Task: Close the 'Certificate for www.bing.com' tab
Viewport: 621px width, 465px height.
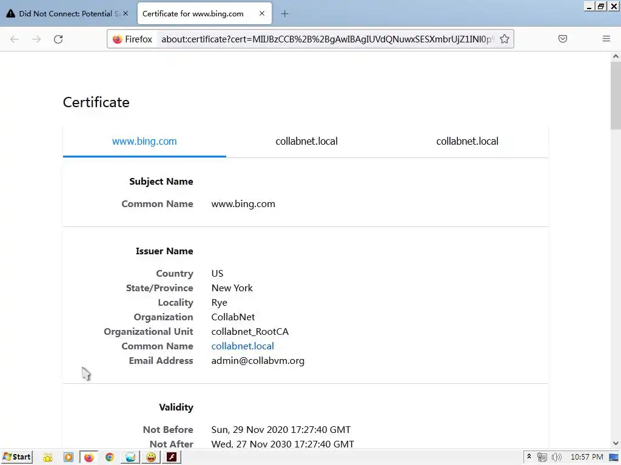Action: (x=262, y=13)
